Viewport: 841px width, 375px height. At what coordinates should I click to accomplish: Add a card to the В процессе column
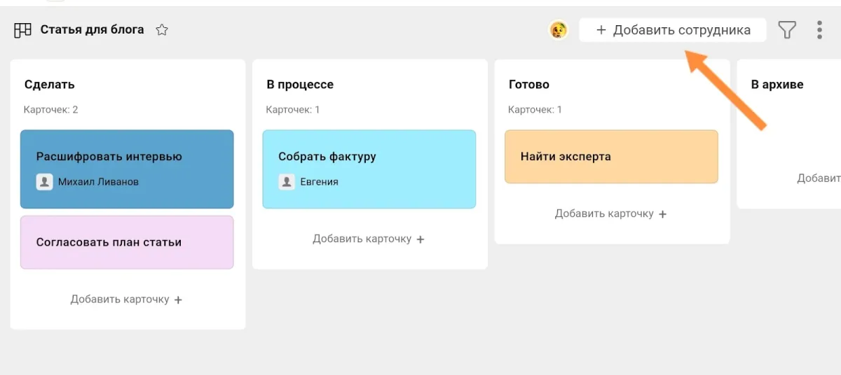coord(369,239)
